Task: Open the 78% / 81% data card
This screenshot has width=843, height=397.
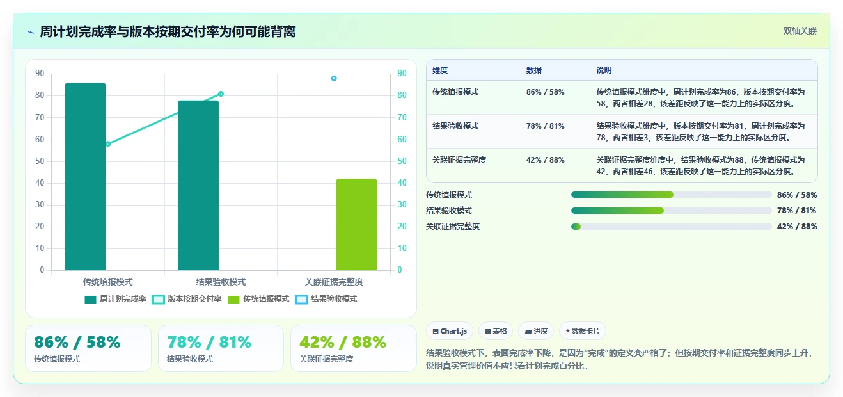Action: point(221,348)
